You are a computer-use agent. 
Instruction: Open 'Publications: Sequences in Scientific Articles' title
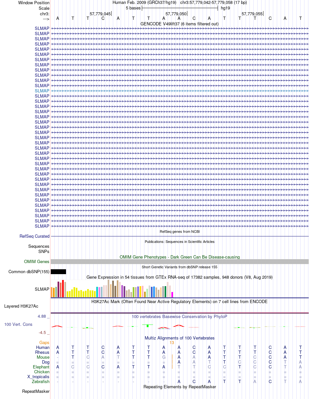180,242
